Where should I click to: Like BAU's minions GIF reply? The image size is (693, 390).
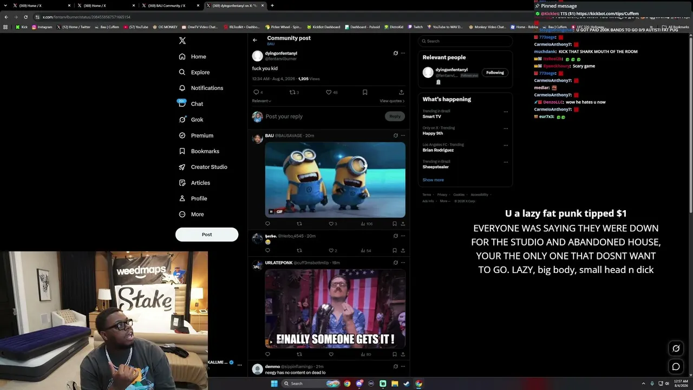pyautogui.click(x=331, y=224)
